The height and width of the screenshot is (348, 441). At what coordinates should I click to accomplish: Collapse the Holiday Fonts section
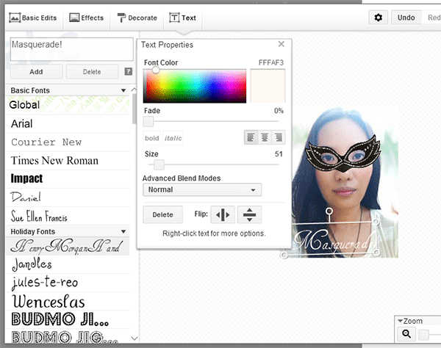pos(123,231)
